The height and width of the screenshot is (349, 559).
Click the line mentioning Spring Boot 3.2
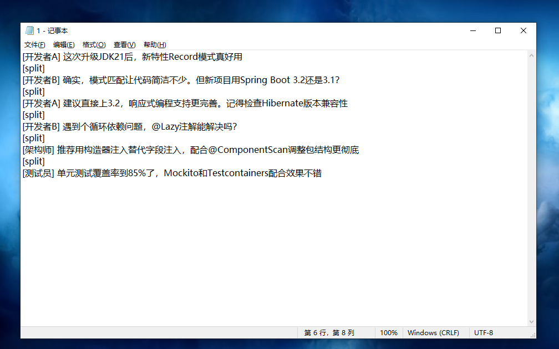coord(181,80)
